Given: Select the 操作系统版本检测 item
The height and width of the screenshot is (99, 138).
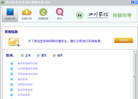Looking at the screenshot, I should coord(28,63).
